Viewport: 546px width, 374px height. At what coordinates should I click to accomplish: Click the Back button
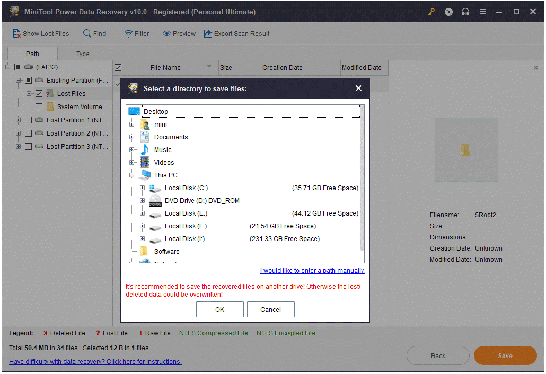coord(438,355)
